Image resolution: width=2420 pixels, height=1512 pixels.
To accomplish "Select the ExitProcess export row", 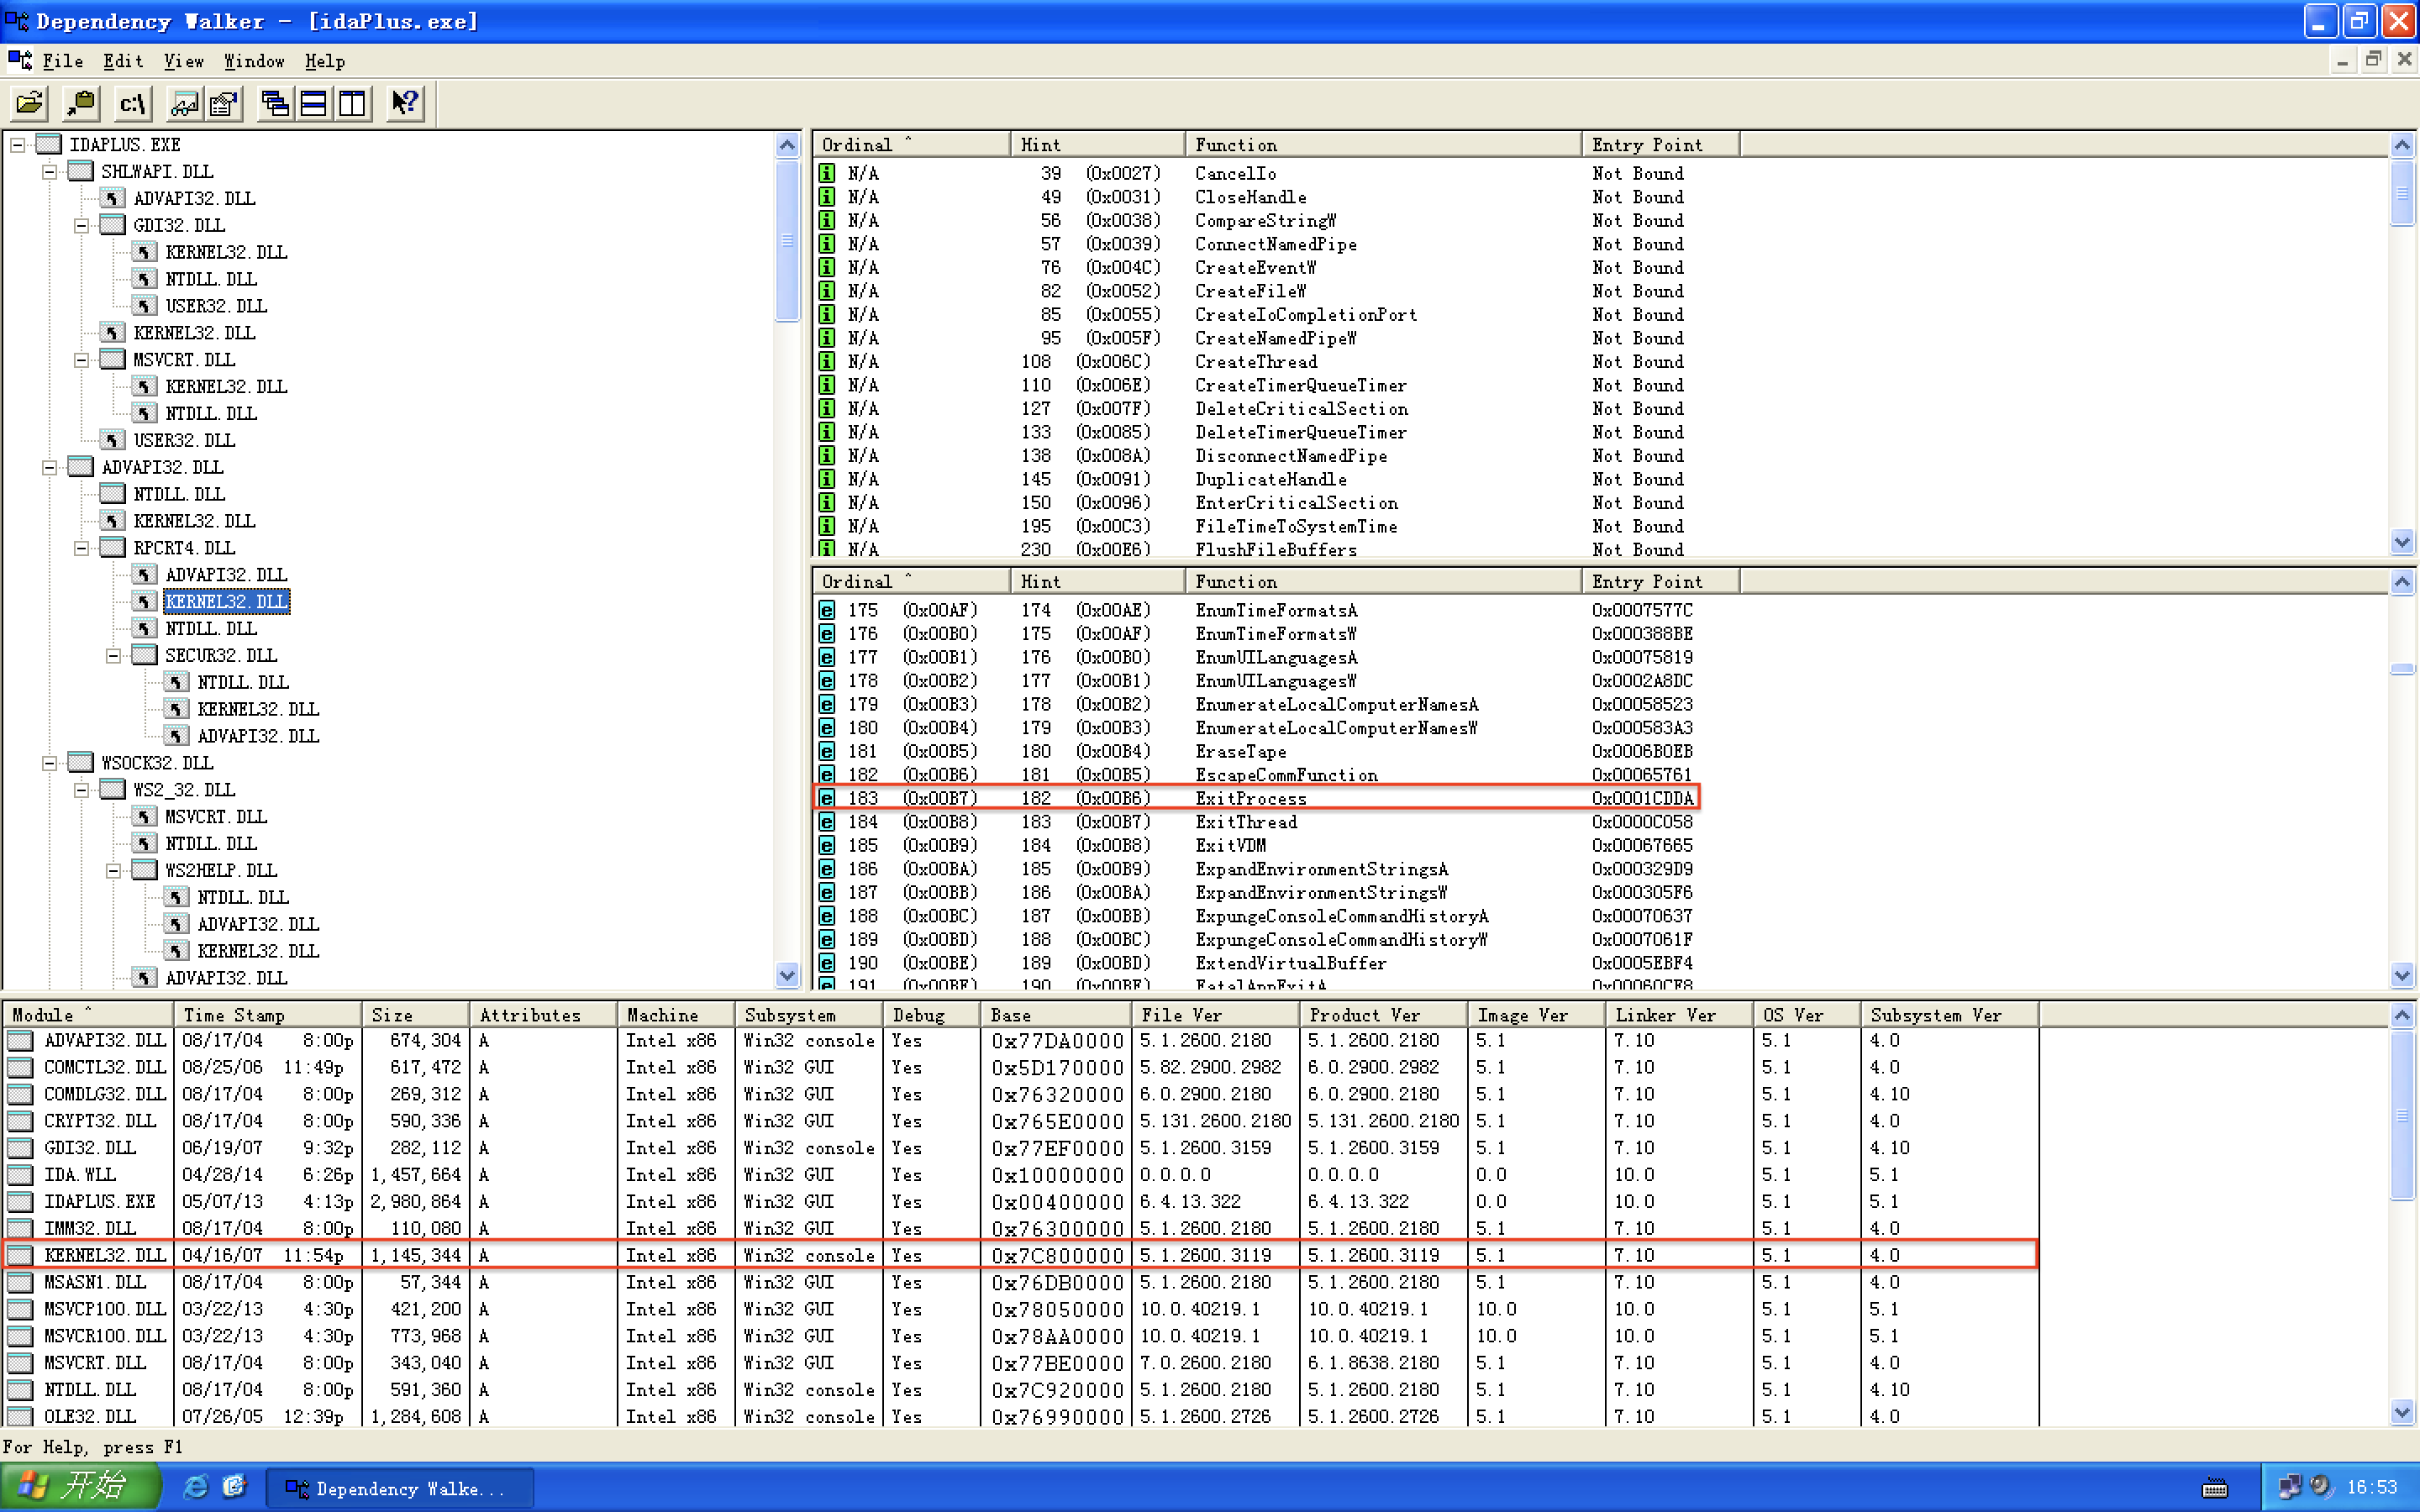I will [x=1250, y=798].
